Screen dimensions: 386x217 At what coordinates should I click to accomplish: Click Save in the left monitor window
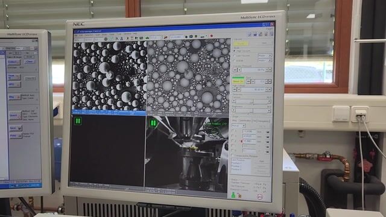(15, 128)
